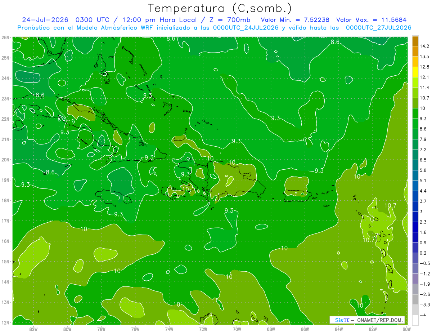This screenshot has width=432, height=334.
Task: Click the 11.4 colorbar label
Action: (x=424, y=88)
